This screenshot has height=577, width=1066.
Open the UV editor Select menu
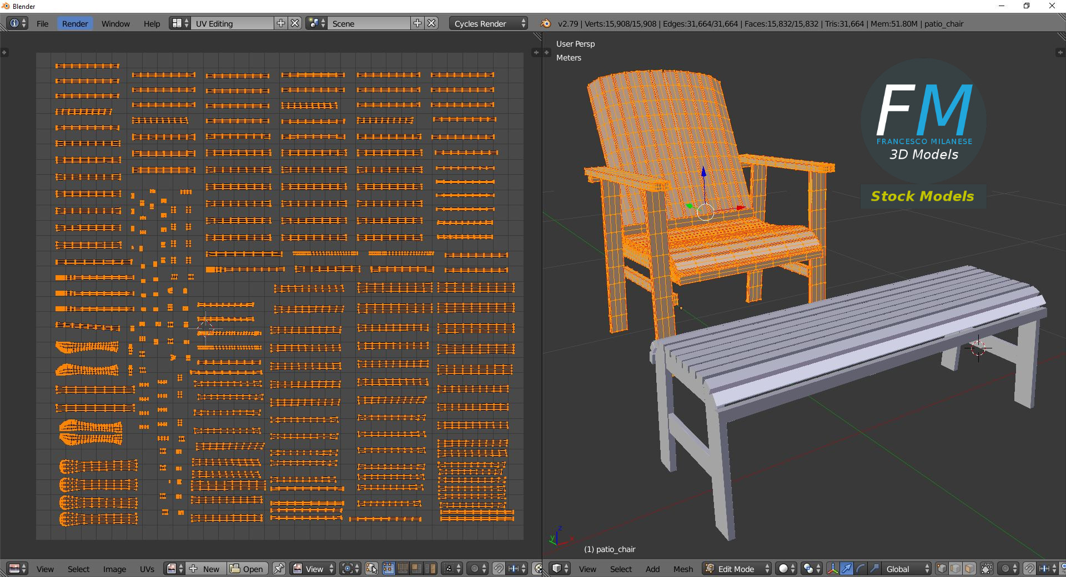[x=78, y=569]
